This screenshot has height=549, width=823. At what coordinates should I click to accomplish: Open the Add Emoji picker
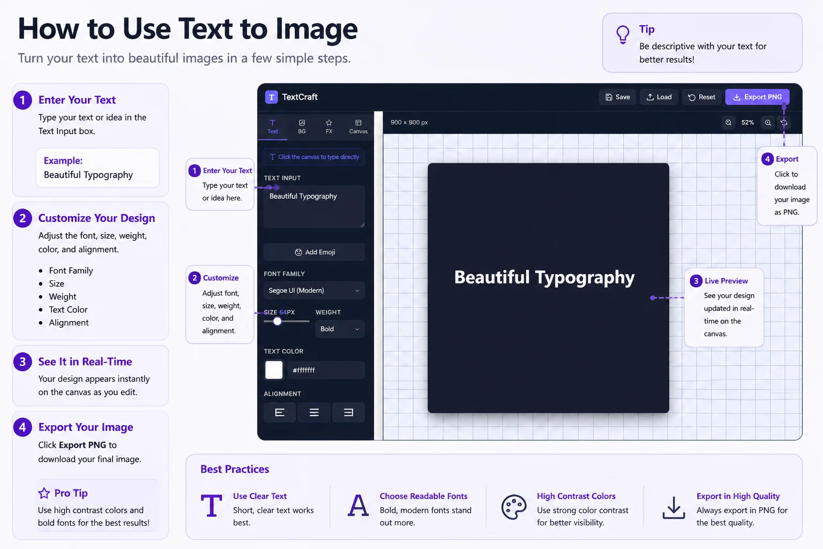click(314, 252)
